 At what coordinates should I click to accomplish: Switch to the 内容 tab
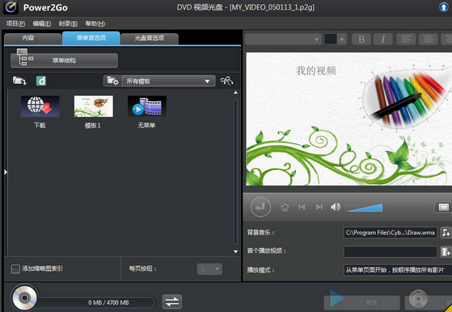(x=32, y=39)
